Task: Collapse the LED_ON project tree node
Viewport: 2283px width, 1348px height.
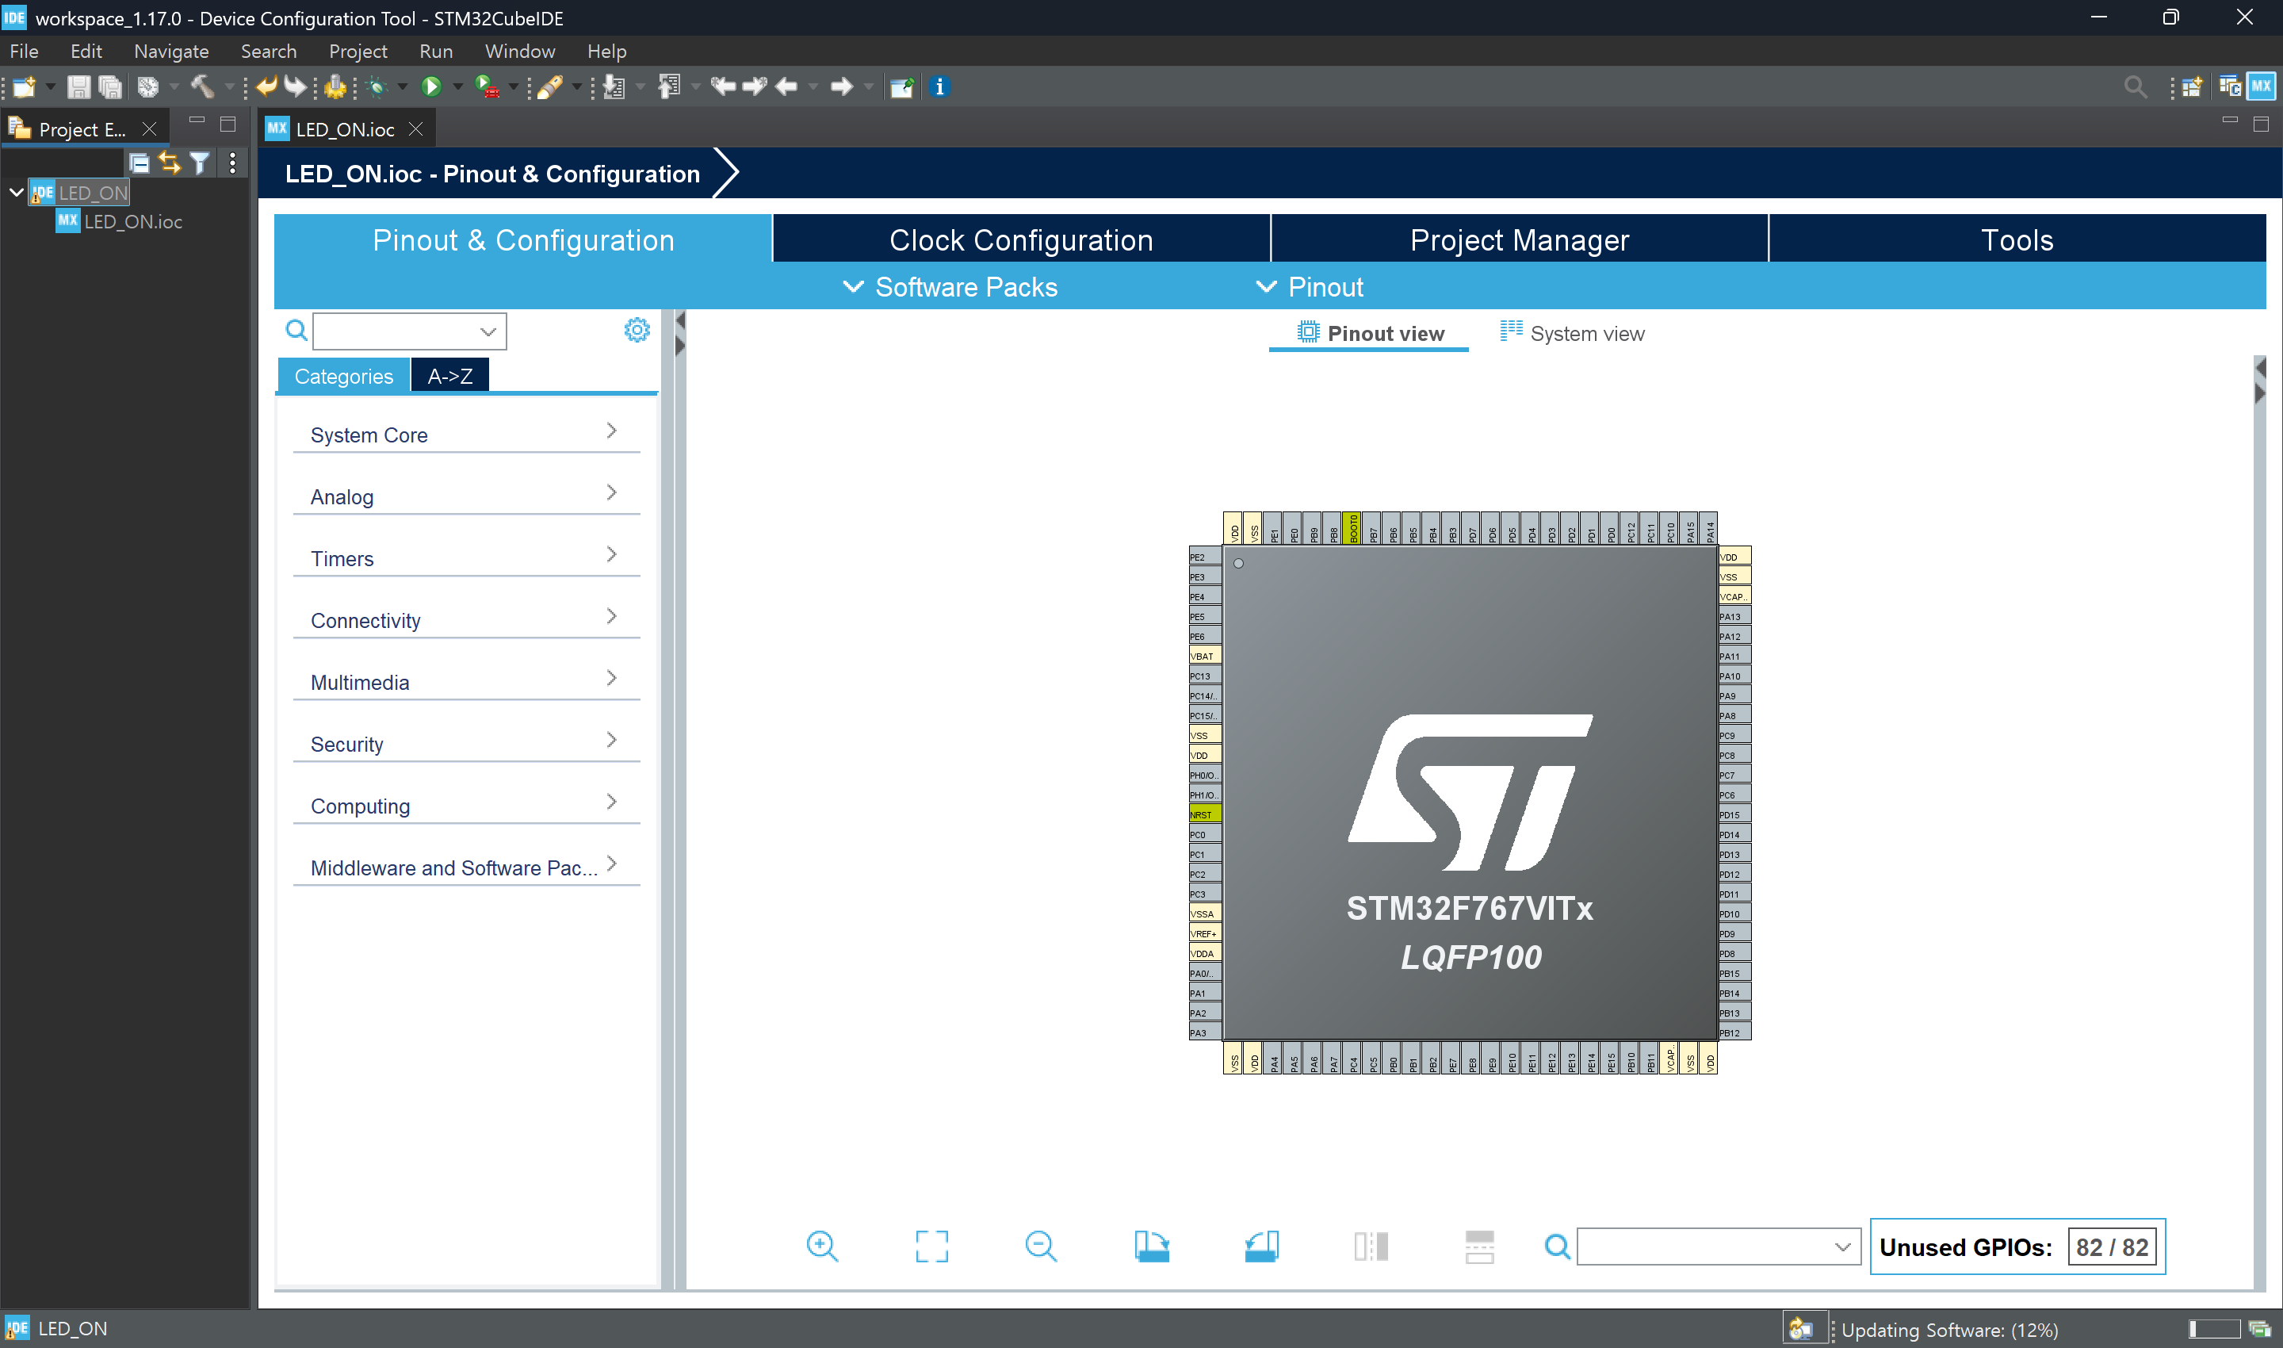Action: point(15,193)
